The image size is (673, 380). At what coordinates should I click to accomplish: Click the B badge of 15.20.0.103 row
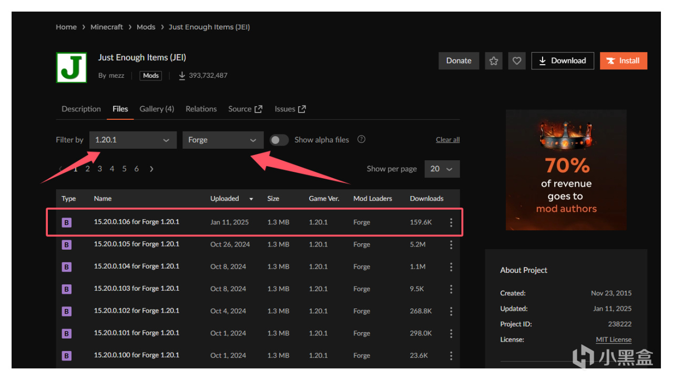[x=66, y=289]
